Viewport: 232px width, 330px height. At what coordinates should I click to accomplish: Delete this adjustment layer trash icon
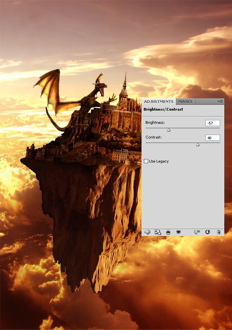pos(218,232)
